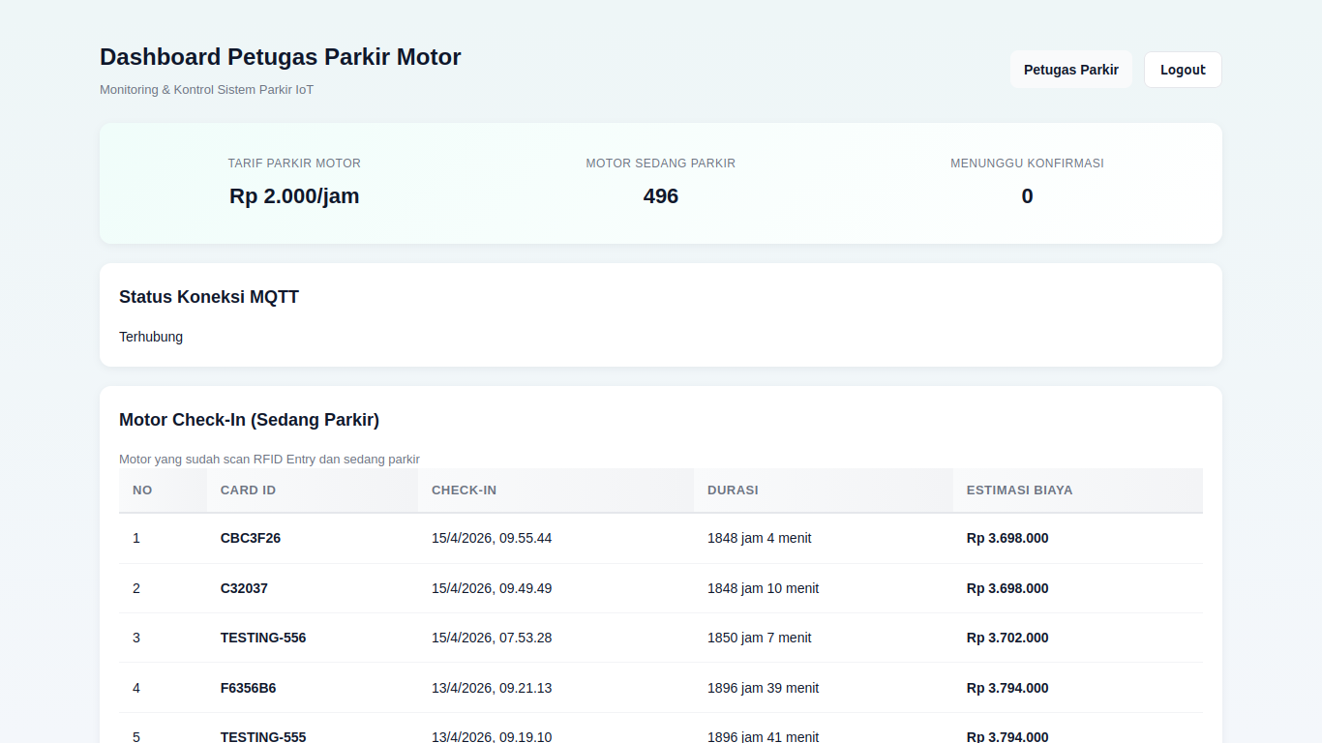This screenshot has height=743, width=1322.
Task: Click check-in time 13/4/2026, 09.21.13
Action: click(492, 688)
